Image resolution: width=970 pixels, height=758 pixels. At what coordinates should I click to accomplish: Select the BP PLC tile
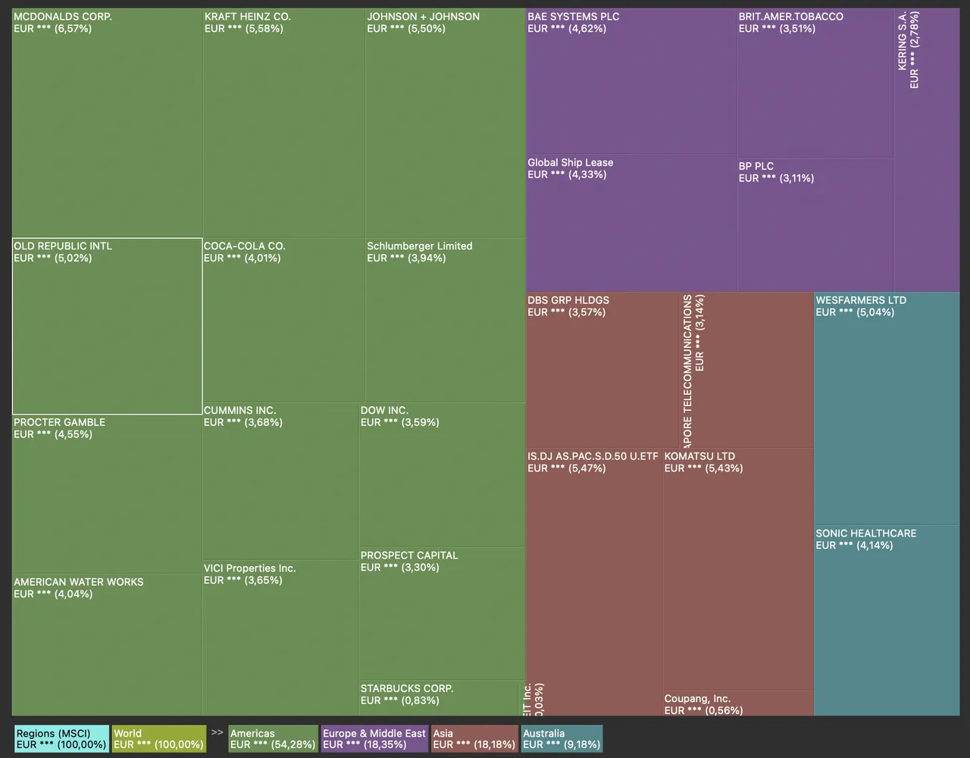click(x=815, y=225)
